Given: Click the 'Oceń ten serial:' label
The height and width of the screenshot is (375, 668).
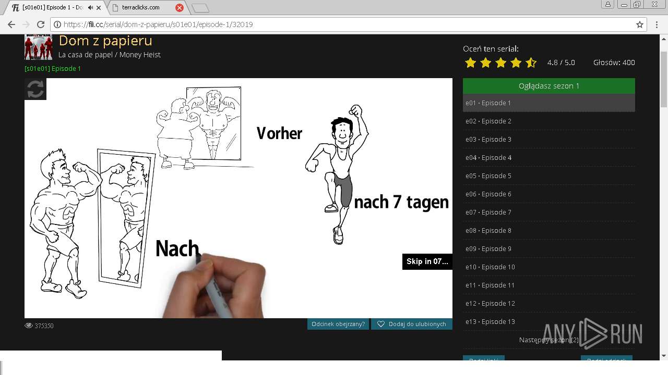Looking at the screenshot, I should [491, 48].
